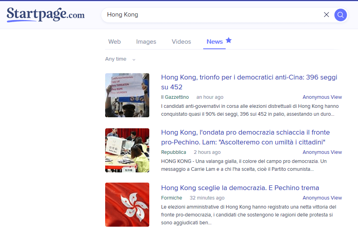
Task: Open the Videos tab
Action: 181,42
